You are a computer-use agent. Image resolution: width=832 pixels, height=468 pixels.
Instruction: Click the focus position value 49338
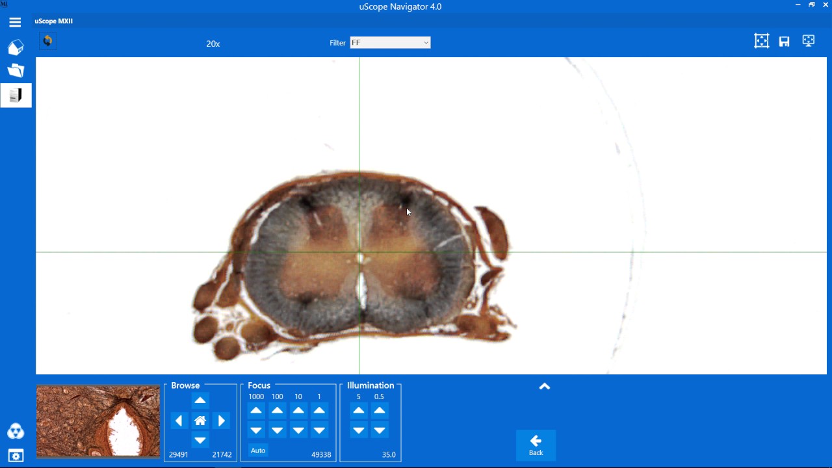321,455
